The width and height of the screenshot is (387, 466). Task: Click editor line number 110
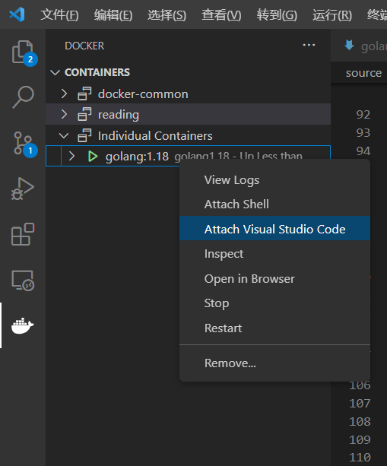(360, 457)
